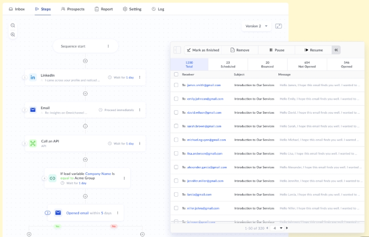Filter by 546 Opened emails

point(346,64)
